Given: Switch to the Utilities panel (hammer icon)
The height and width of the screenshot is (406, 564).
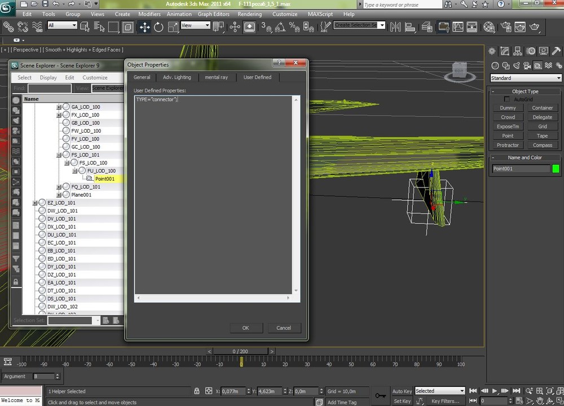Looking at the screenshot, I should point(556,51).
